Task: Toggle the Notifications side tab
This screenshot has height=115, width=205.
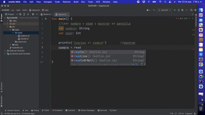Action: [196, 20]
